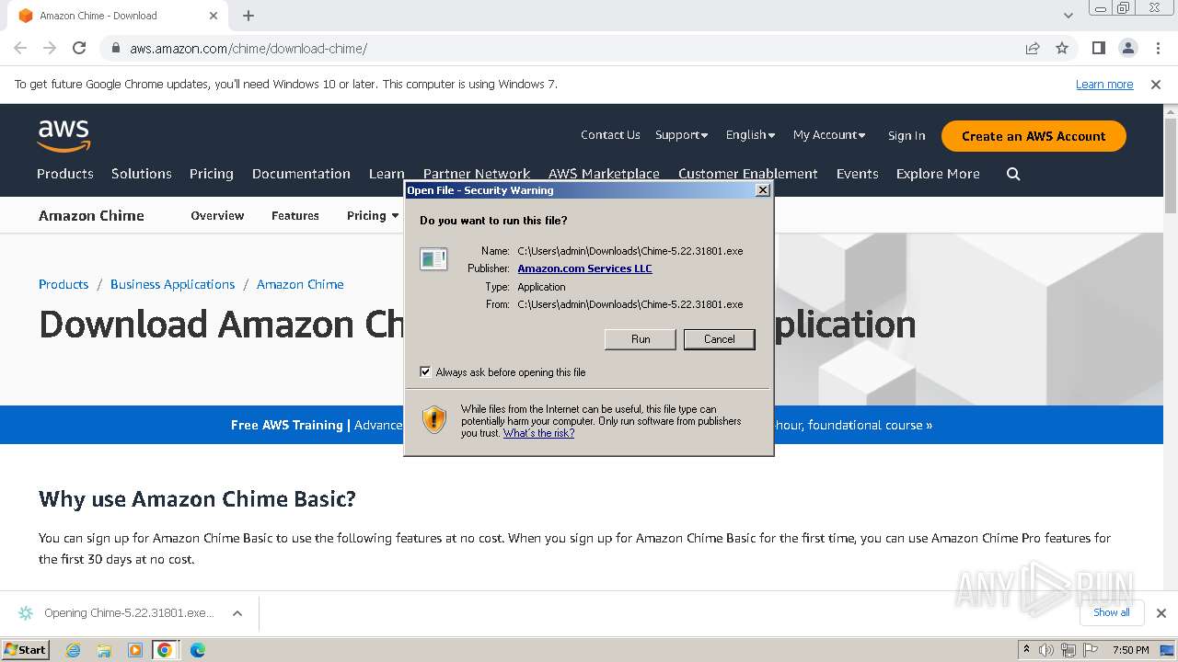Close the Open File security warning
Viewport: 1178px width, 662px height.
[762, 190]
